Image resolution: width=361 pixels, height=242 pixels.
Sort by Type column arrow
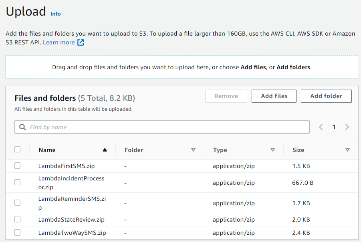click(x=272, y=150)
